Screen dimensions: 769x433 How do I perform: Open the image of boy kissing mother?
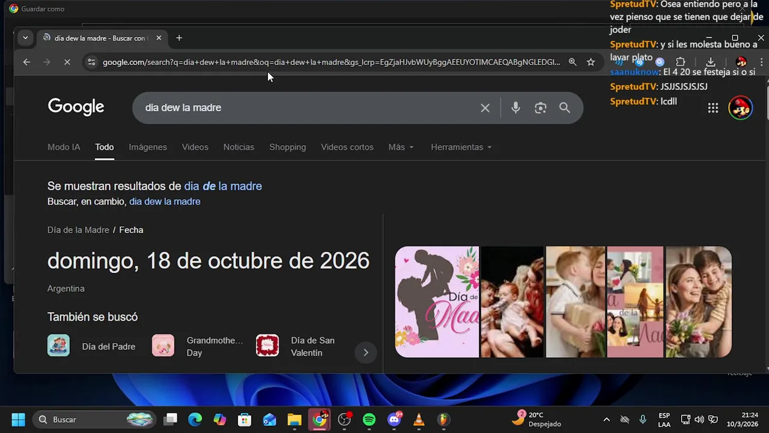[576, 302]
